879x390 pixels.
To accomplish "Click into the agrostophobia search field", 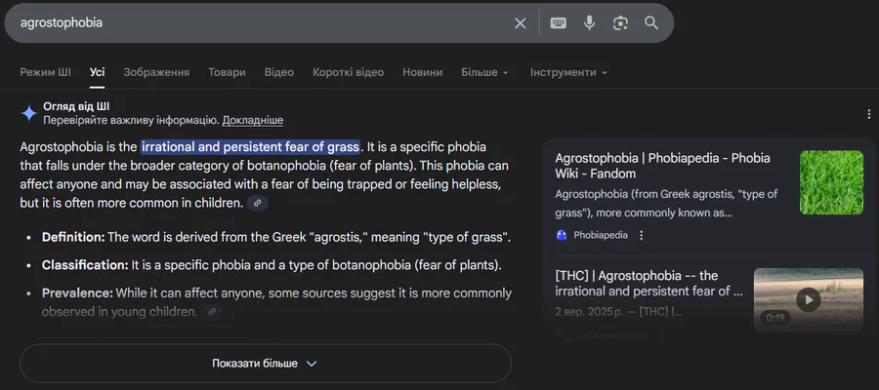I will pos(254,22).
